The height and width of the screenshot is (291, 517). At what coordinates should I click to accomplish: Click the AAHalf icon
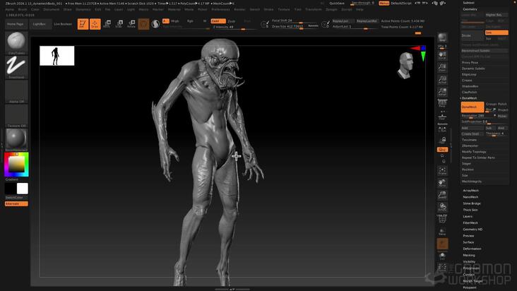click(442, 91)
